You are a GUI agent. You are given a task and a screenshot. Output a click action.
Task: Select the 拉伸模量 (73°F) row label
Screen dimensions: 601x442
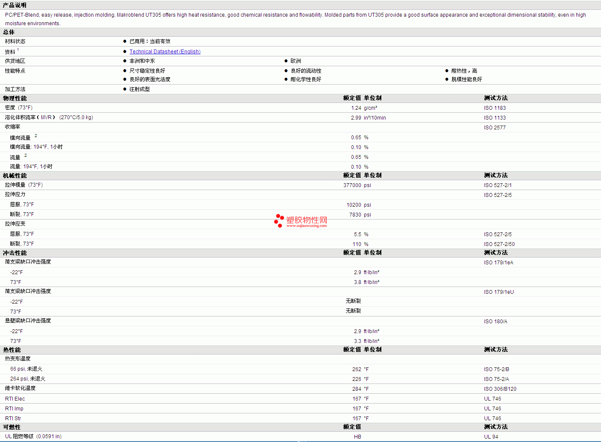pos(24,185)
